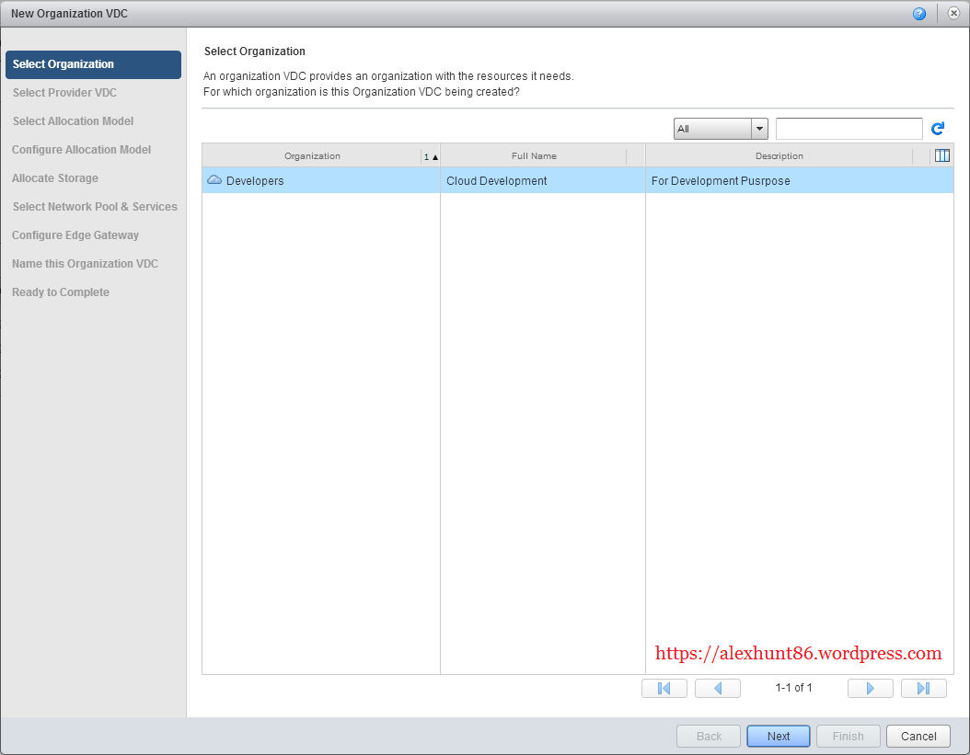This screenshot has width=970, height=755.
Task: Click into the search filter text field
Action: point(849,129)
